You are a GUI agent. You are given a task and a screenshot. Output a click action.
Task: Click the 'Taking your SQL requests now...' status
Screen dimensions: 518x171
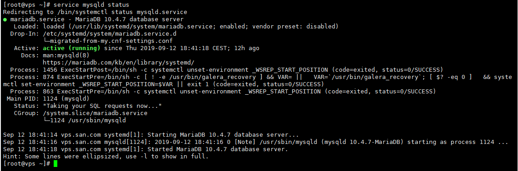click(102, 106)
